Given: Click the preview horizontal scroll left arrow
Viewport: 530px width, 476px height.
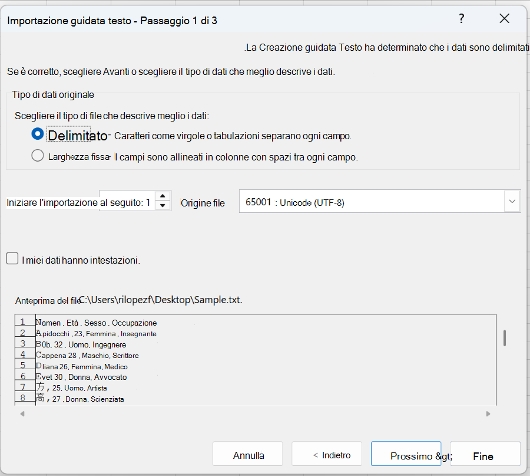Looking at the screenshot, I should pos(22,413).
